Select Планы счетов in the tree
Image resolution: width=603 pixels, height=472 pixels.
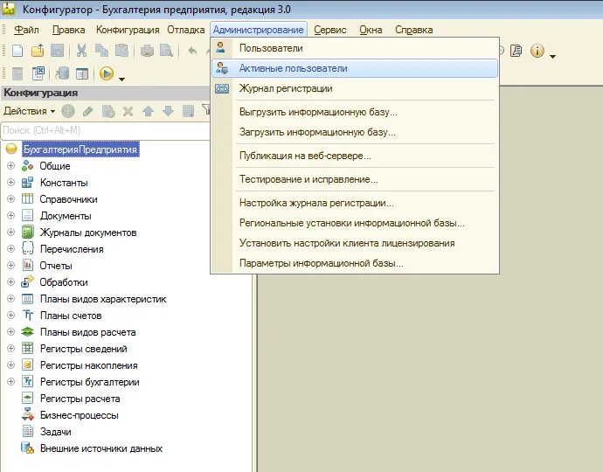71,316
